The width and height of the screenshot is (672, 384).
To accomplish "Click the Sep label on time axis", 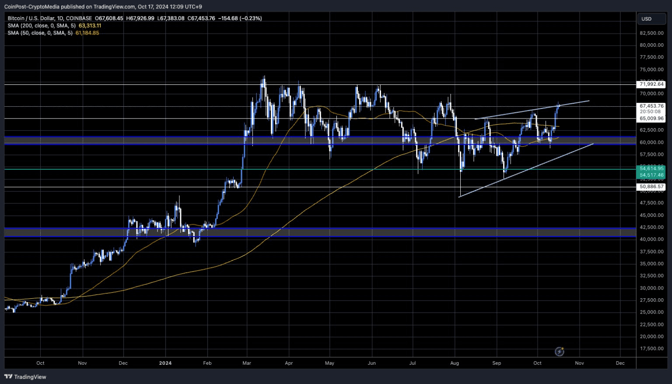I will pyautogui.click(x=497, y=363).
